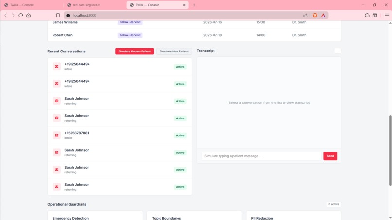Click Simulate New Patient button

click(174, 51)
